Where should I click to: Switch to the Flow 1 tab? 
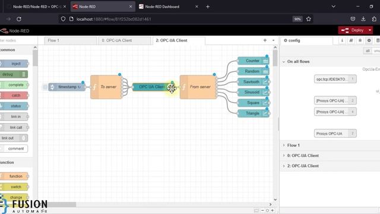(71, 40)
